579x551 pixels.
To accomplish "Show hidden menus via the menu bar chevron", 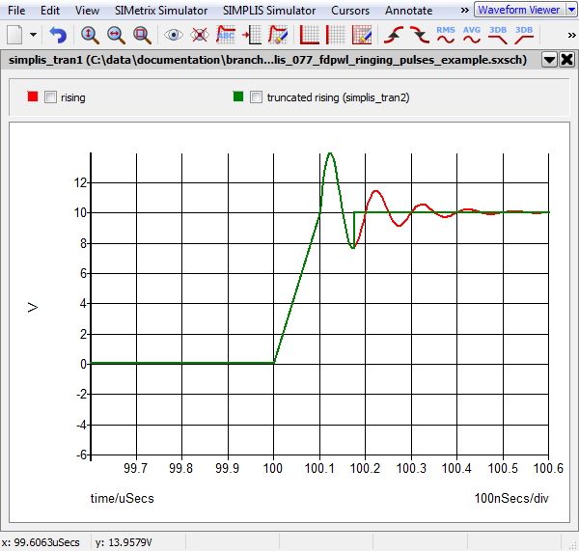I will [464, 10].
